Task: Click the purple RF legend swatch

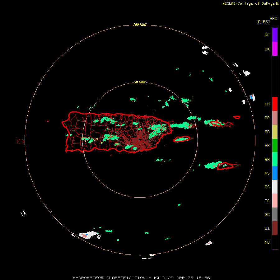Action: coord(275,35)
